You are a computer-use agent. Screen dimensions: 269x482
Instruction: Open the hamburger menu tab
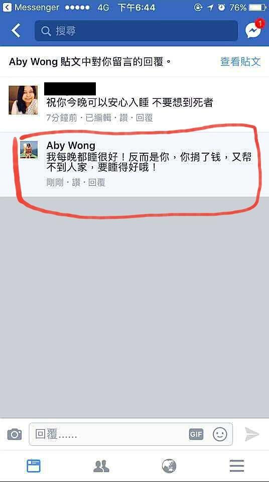pyautogui.click(x=237, y=466)
